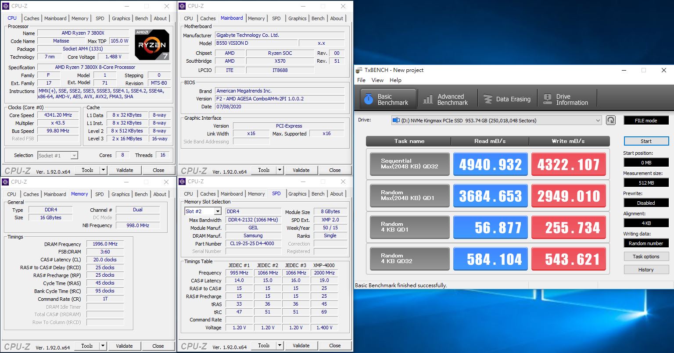In the CPU-Z Mainboard window, open the SPD tab

pos(276,18)
